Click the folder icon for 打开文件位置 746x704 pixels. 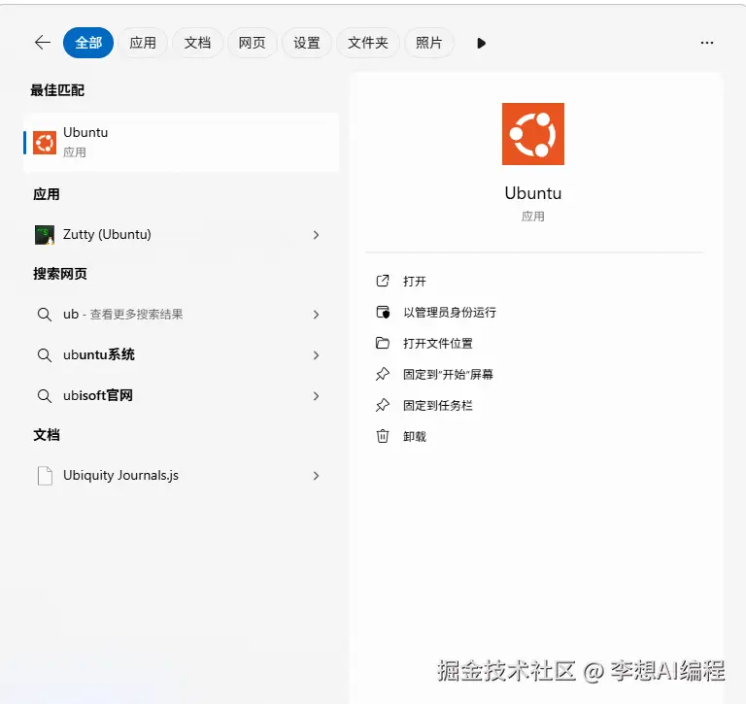pos(383,343)
